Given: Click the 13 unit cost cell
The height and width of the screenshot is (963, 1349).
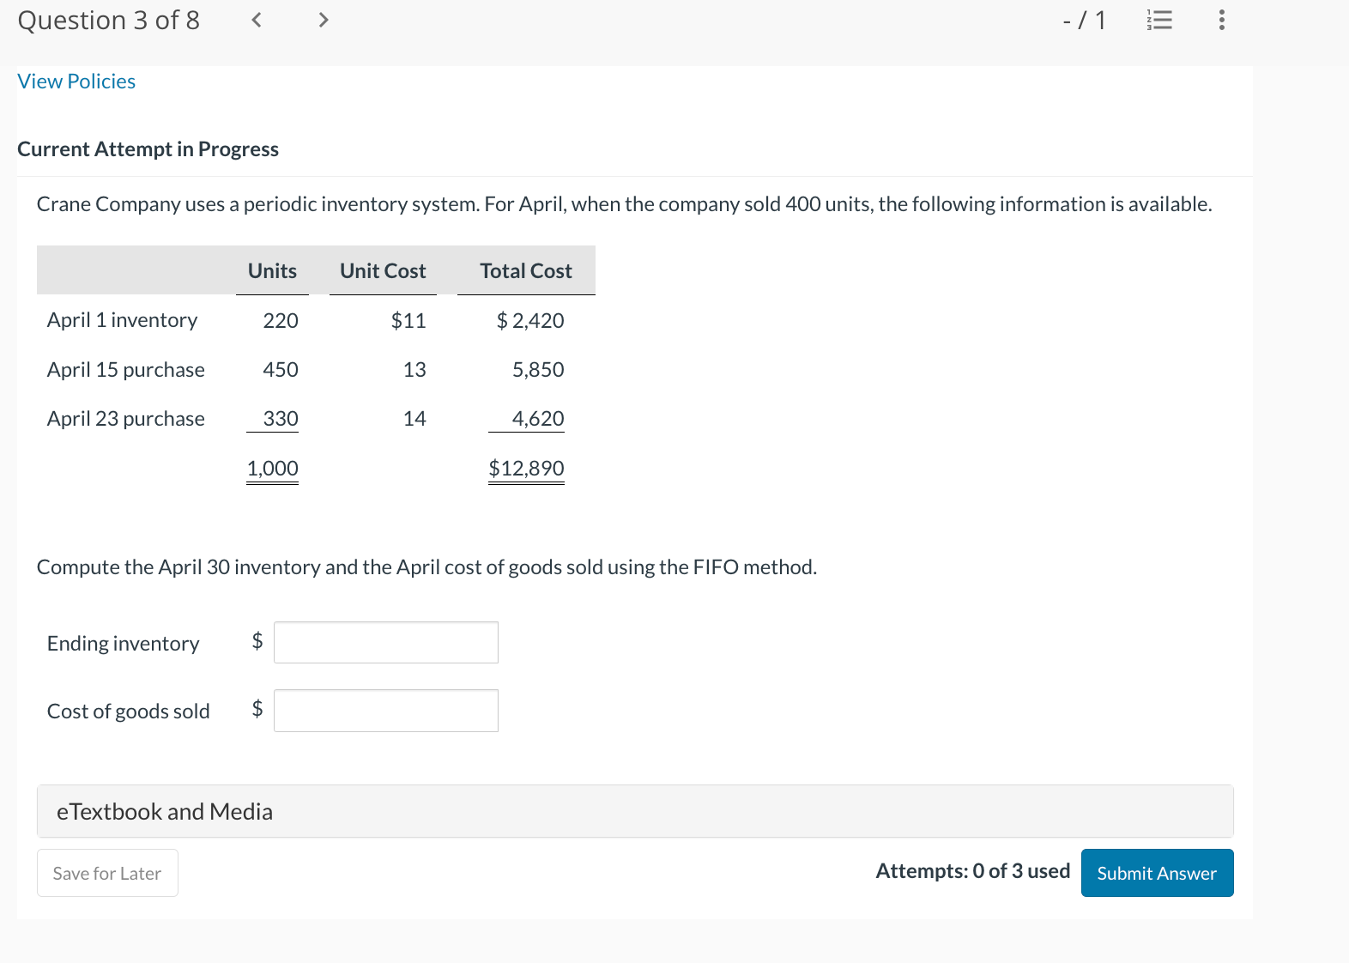Looking at the screenshot, I should coord(414,370).
